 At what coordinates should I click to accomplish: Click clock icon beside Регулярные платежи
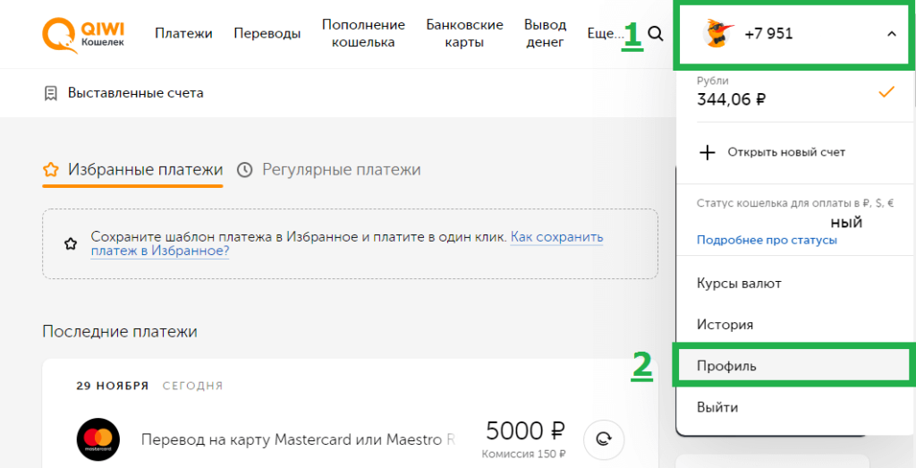pos(245,170)
